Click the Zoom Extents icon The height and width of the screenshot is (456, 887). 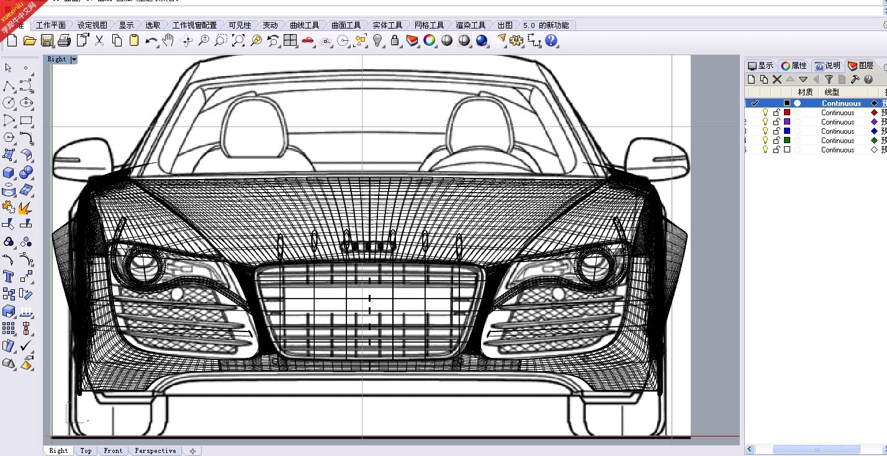(x=238, y=41)
